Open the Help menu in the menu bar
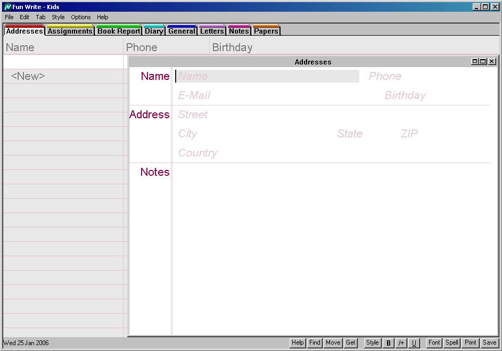This screenshot has height=351, width=502. [102, 17]
